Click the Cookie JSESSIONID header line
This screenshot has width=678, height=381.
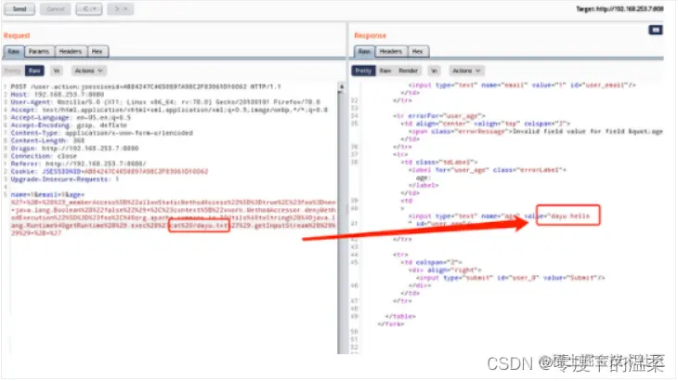[110, 171]
